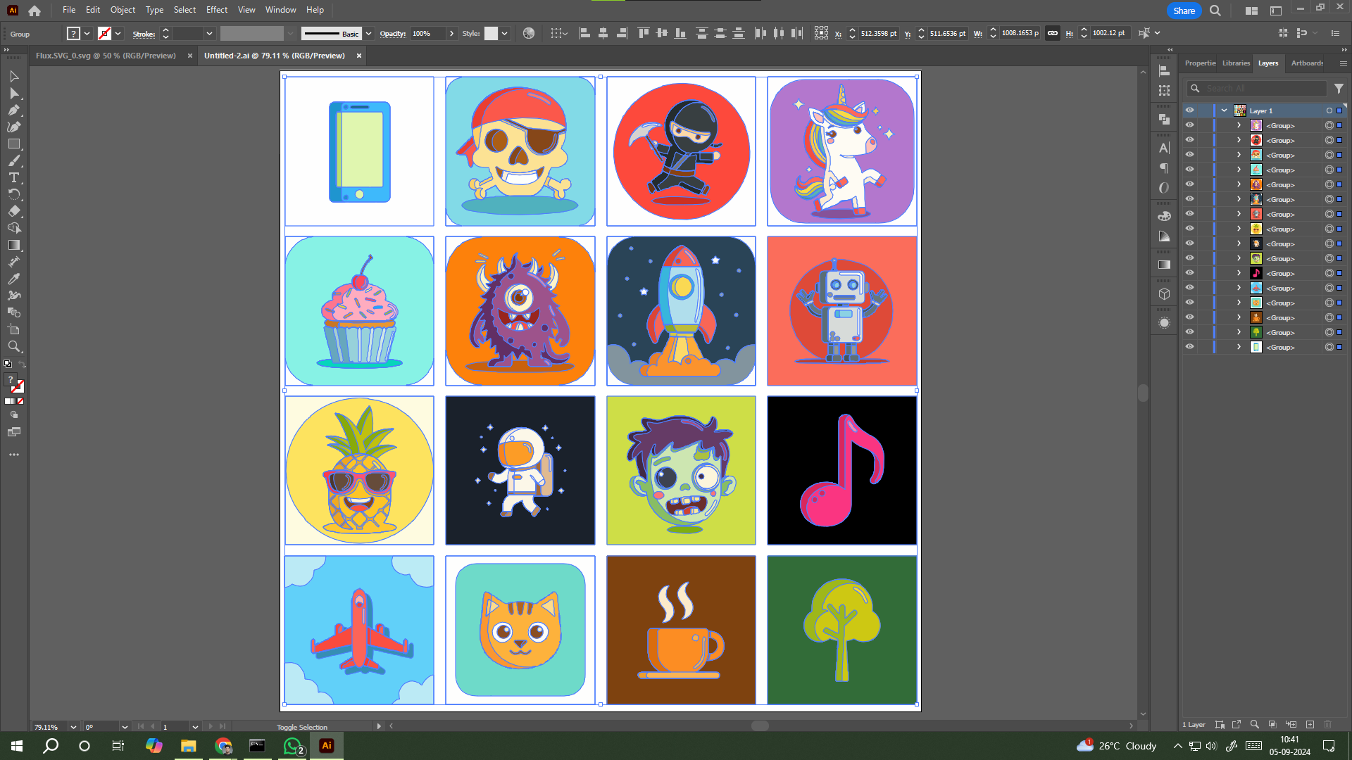Select the Pen tool
The height and width of the screenshot is (760, 1352).
[x=14, y=110]
